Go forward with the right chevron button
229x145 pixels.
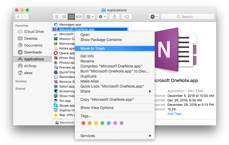[25, 17]
